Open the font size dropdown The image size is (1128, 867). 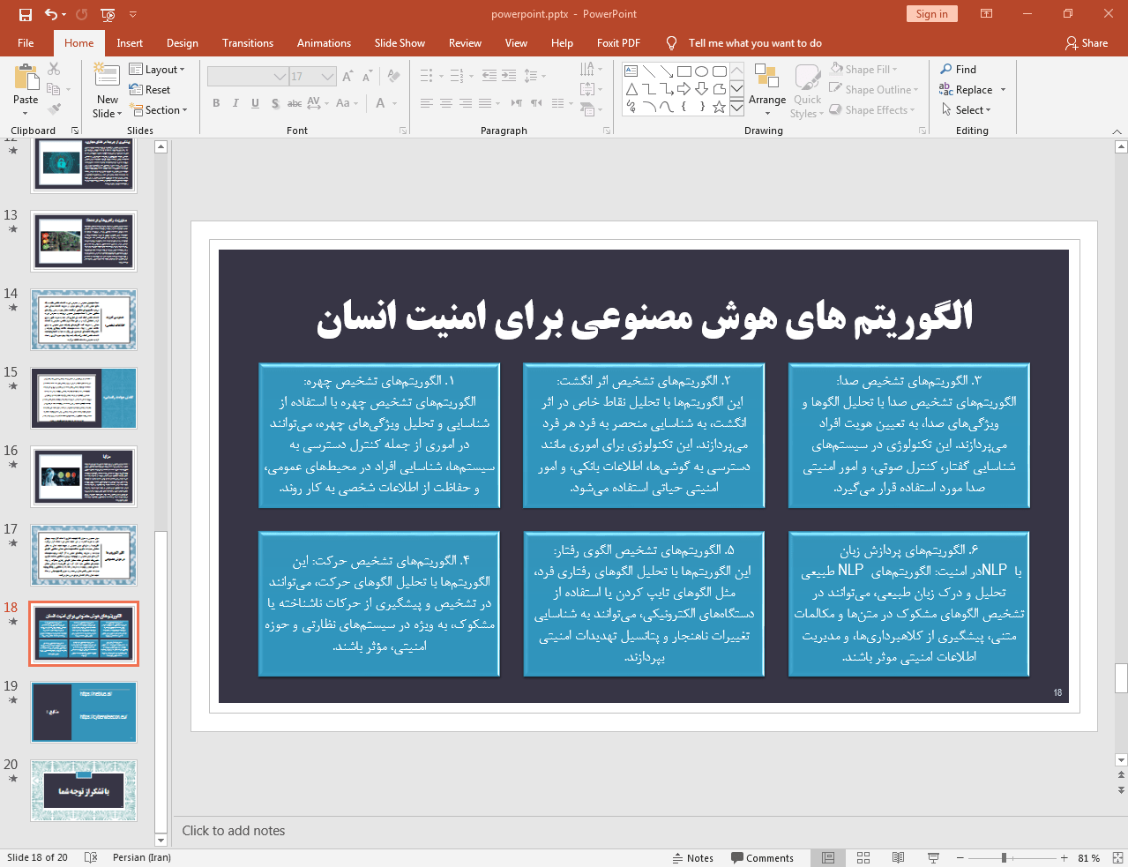click(x=328, y=77)
